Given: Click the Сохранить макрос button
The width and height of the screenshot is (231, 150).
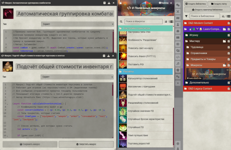Looking at the screenshot, I should [x=30, y=144].
